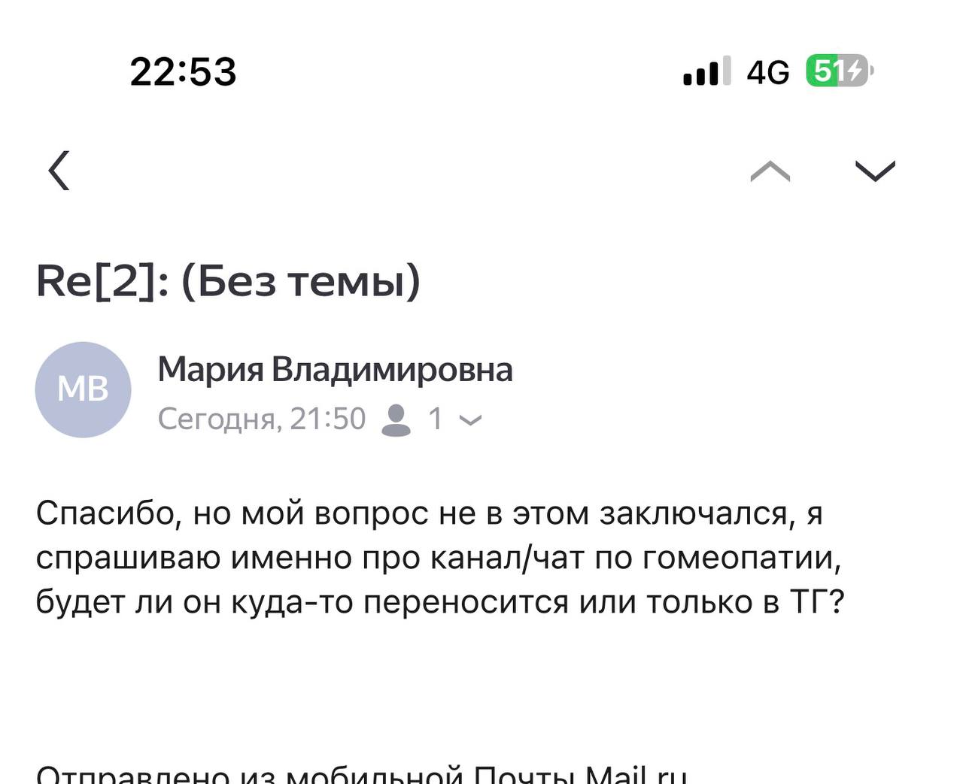This screenshot has height=784, width=963.
Task: Expand recipient details chevron beside count
Action: [x=470, y=421]
